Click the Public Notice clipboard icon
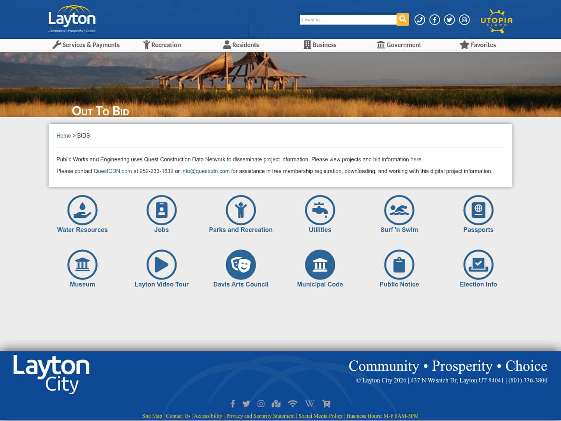 399,265
